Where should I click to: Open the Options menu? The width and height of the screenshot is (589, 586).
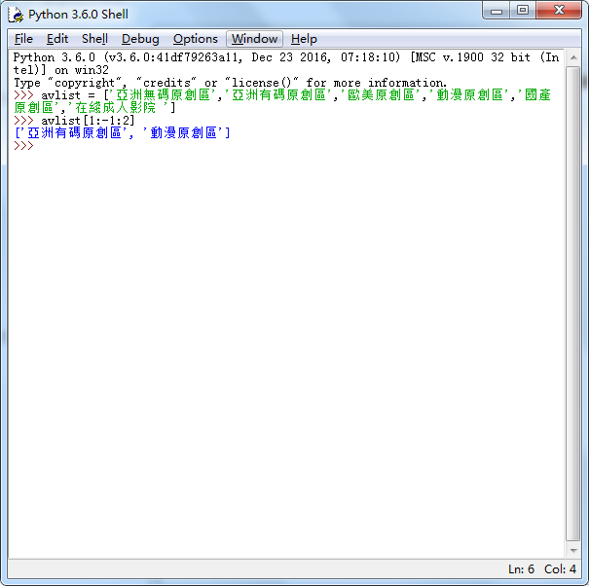pos(196,39)
